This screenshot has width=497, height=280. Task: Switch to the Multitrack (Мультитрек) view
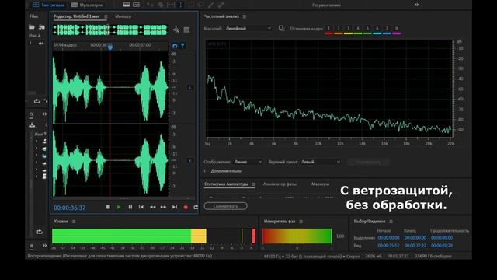point(87,5)
